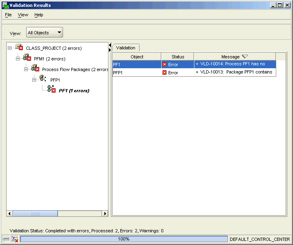
Task: Collapse the PFM1 tree node
Action: tap(18, 59)
